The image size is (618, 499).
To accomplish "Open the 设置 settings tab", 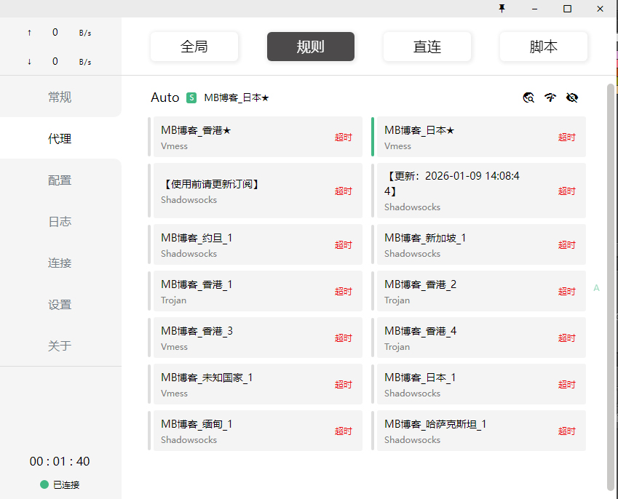I will [60, 305].
